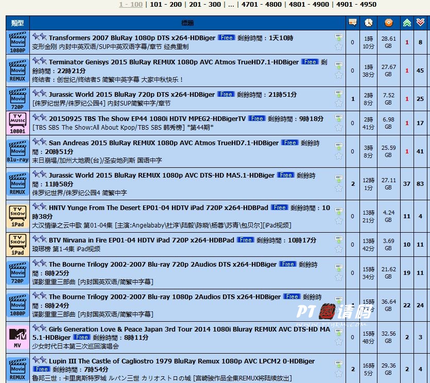Click Free tag on Lupin III row
The image size is (430, 383).
41,369
